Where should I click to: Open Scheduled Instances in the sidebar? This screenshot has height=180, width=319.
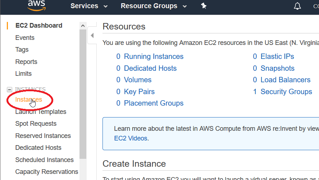(x=44, y=160)
